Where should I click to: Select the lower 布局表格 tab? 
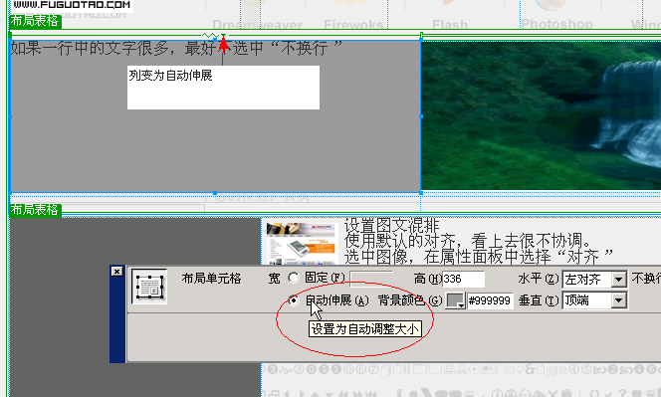click(35, 210)
